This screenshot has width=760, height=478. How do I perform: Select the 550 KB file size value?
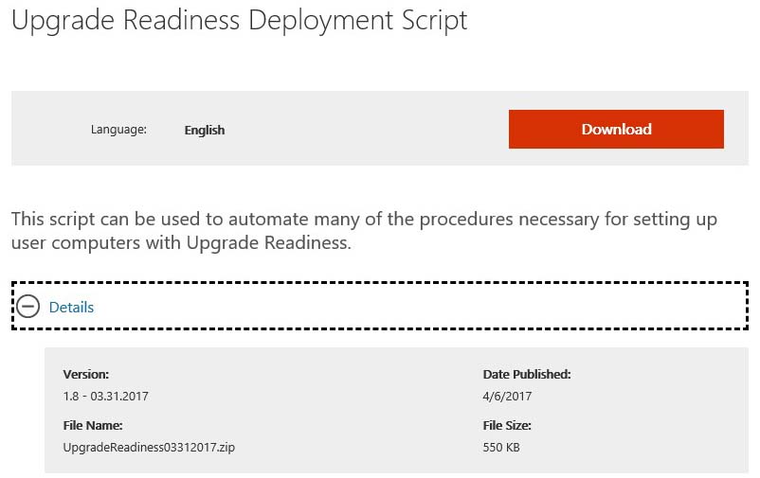click(x=501, y=447)
